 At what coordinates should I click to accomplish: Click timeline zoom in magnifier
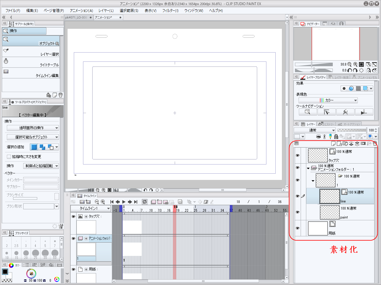click(x=103, y=202)
